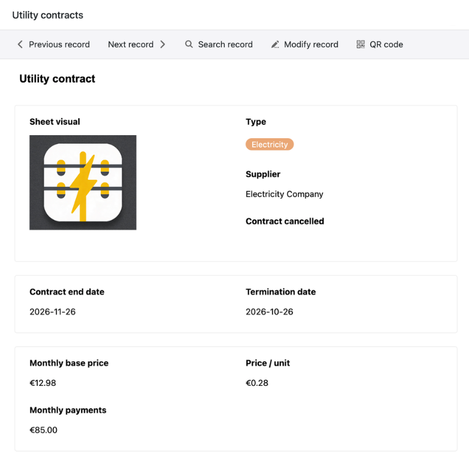The height and width of the screenshot is (458, 469).
Task: Click the right chevron next-record icon
Action: (162, 45)
